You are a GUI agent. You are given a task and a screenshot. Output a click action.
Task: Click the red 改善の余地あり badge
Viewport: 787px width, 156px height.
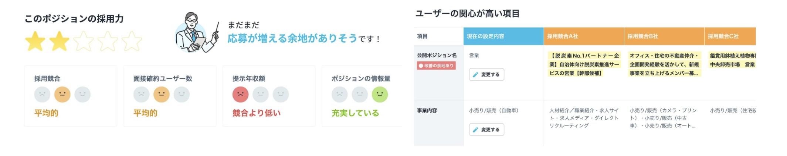tap(436, 66)
